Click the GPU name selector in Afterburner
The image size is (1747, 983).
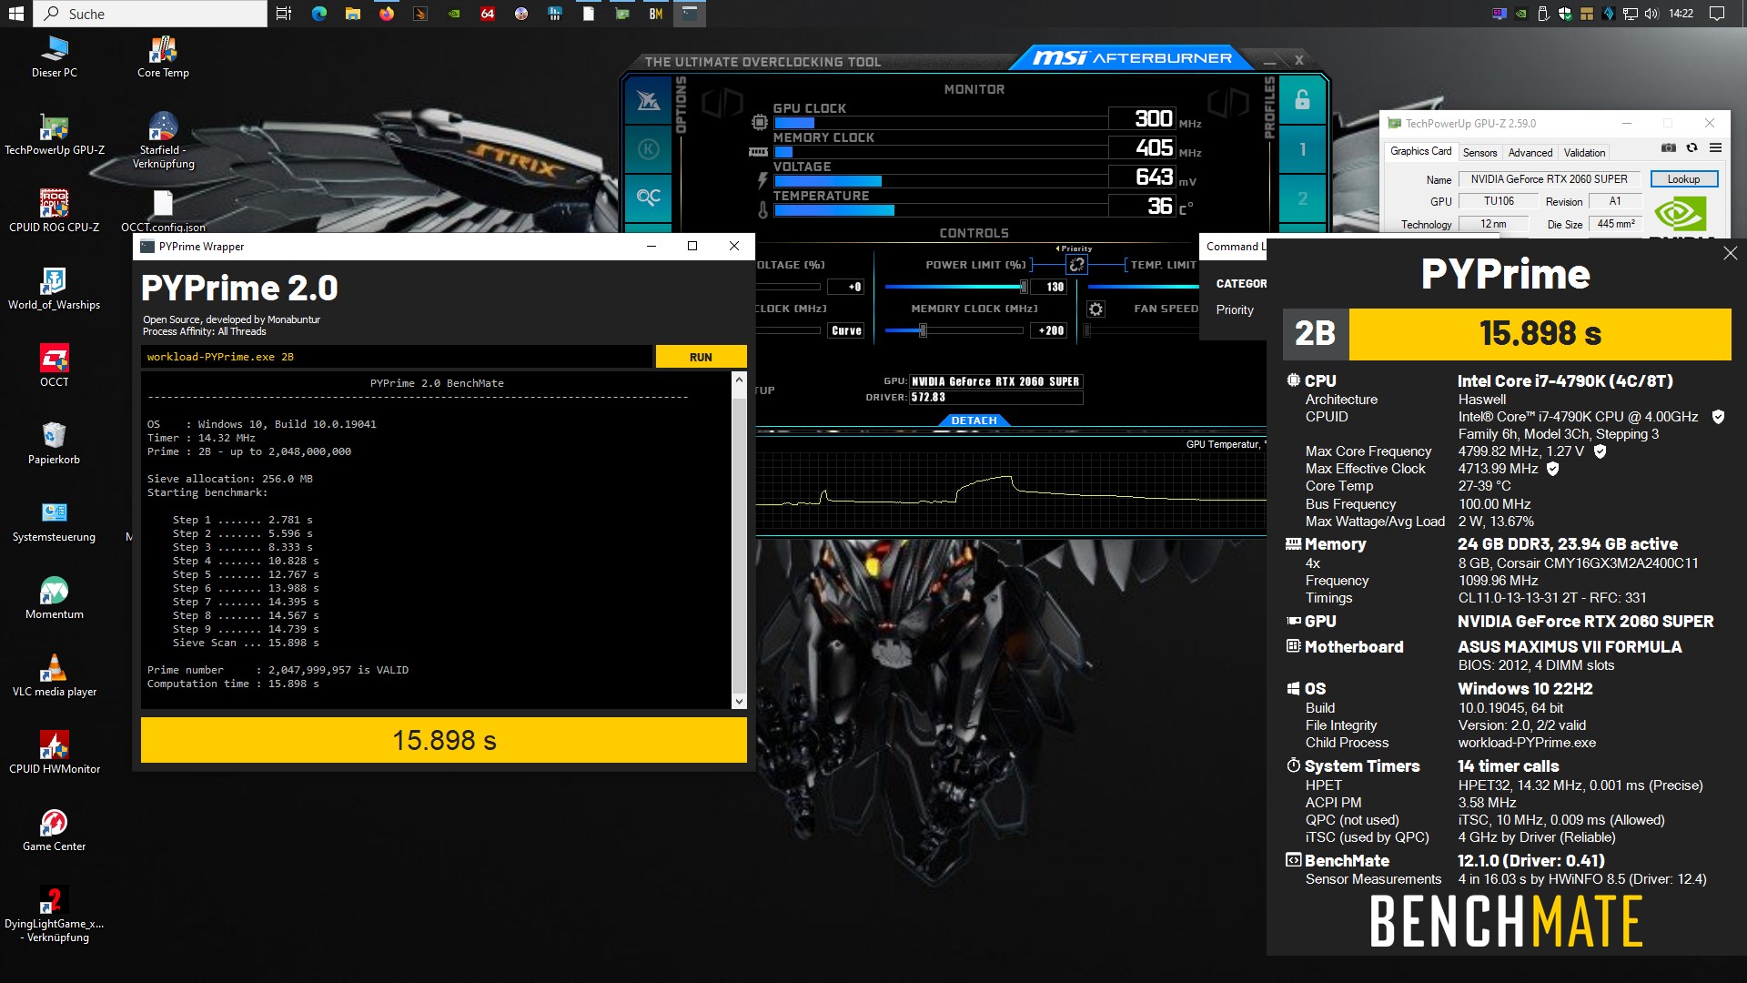[x=995, y=381]
